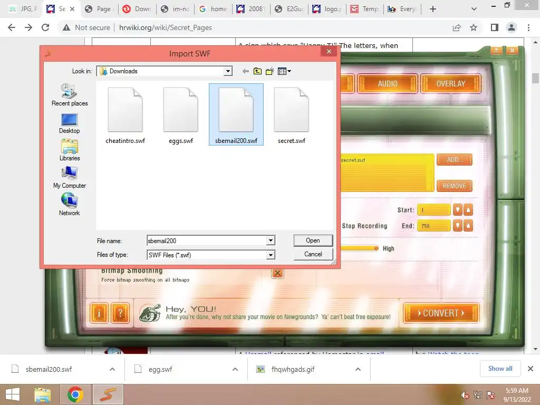540x405 pixels.
Task: Click the address bar URL
Action: (x=165, y=27)
